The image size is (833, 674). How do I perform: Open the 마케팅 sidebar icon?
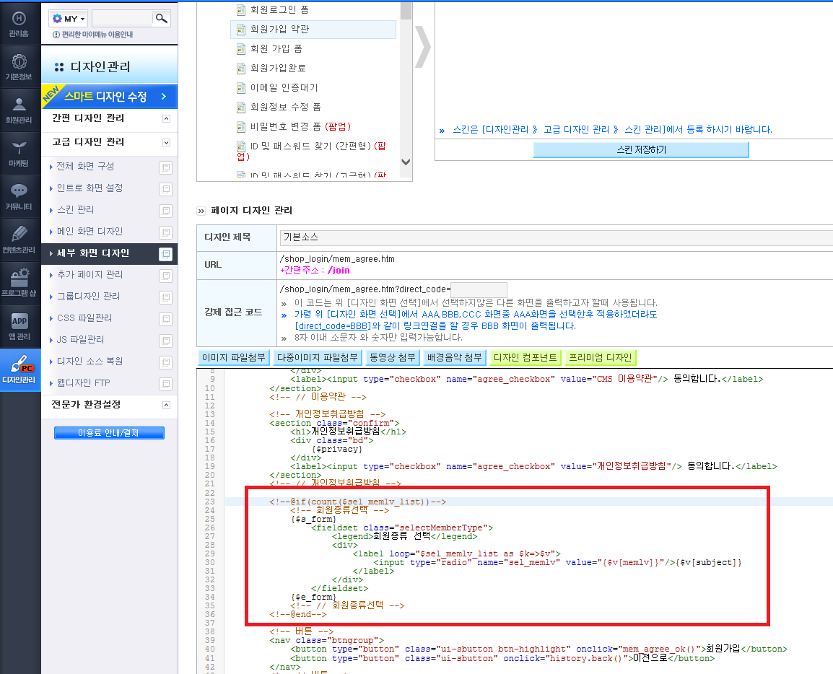pos(19,154)
